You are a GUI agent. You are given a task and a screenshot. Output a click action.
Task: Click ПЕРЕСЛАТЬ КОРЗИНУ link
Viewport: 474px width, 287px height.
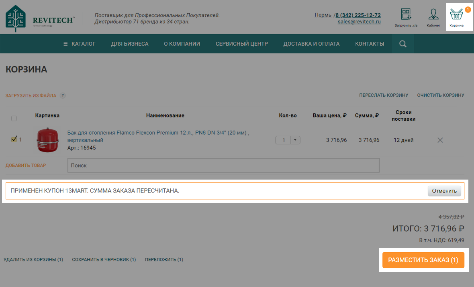[384, 95]
